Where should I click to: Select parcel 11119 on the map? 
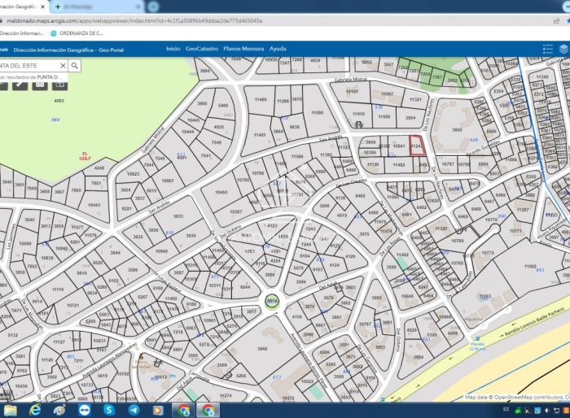(x=58, y=290)
